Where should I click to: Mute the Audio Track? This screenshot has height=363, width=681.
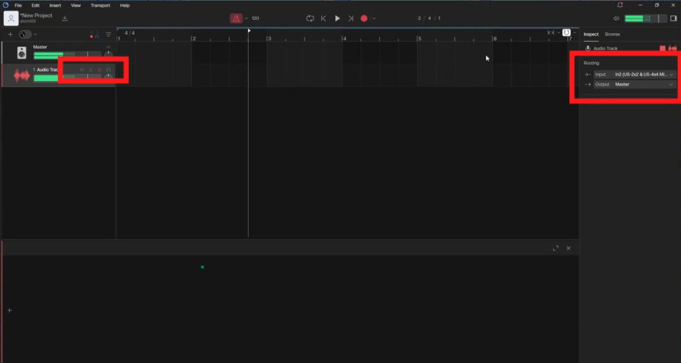tap(82, 70)
